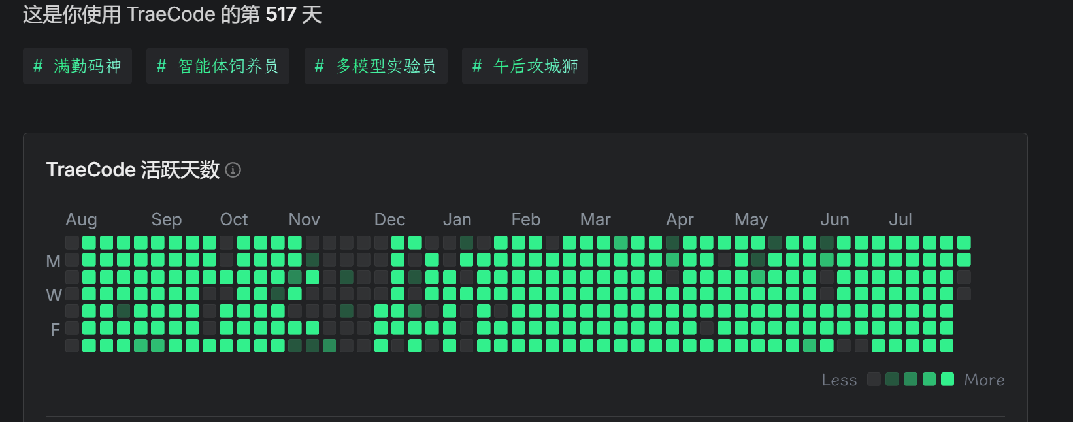Screen dimensions: 1073x422
Task: Click the gray legend swatch next to Less
Action: pyautogui.click(x=874, y=380)
